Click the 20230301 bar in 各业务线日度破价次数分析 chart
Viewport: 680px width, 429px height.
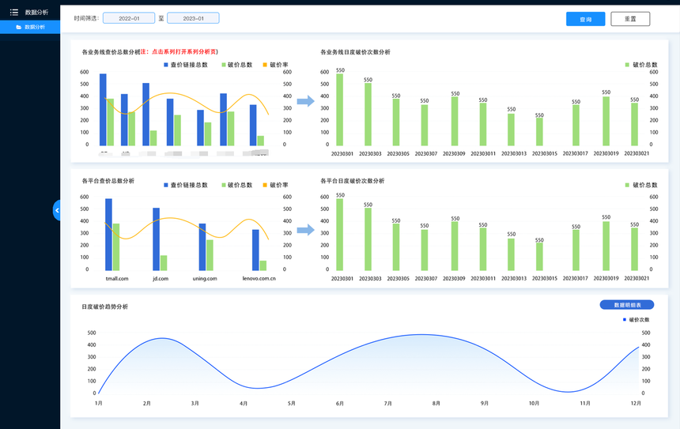[x=339, y=110]
